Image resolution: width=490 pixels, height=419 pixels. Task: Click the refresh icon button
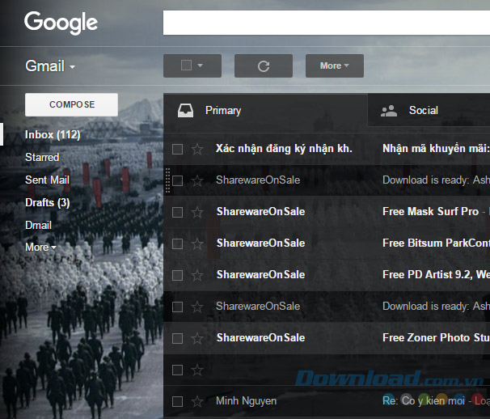(264, 66)
